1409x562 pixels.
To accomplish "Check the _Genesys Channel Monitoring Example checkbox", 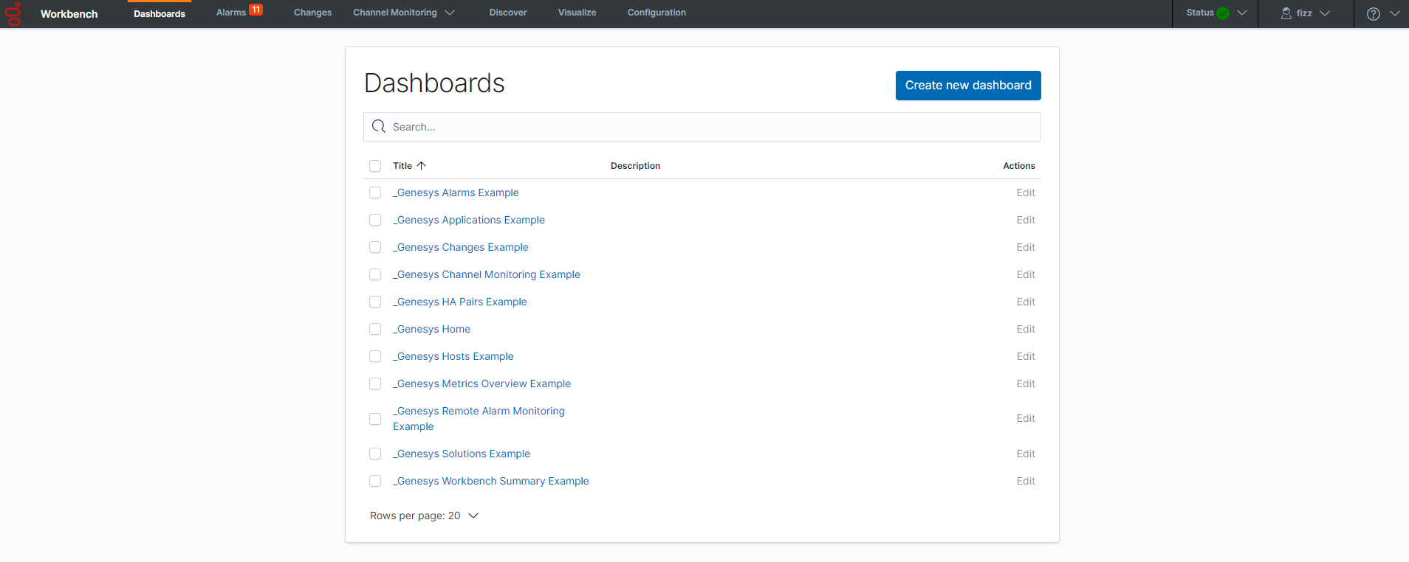I will [x=375, y=274].
